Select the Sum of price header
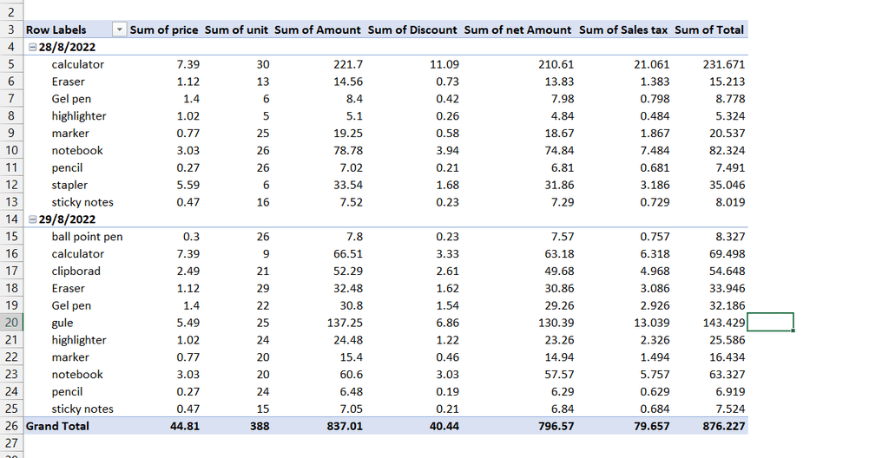Screen dimensions: 889x458 (164, 30)
